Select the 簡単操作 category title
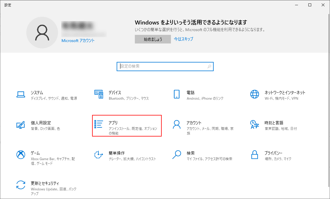The image size is (330, 199). coord(117,153)
